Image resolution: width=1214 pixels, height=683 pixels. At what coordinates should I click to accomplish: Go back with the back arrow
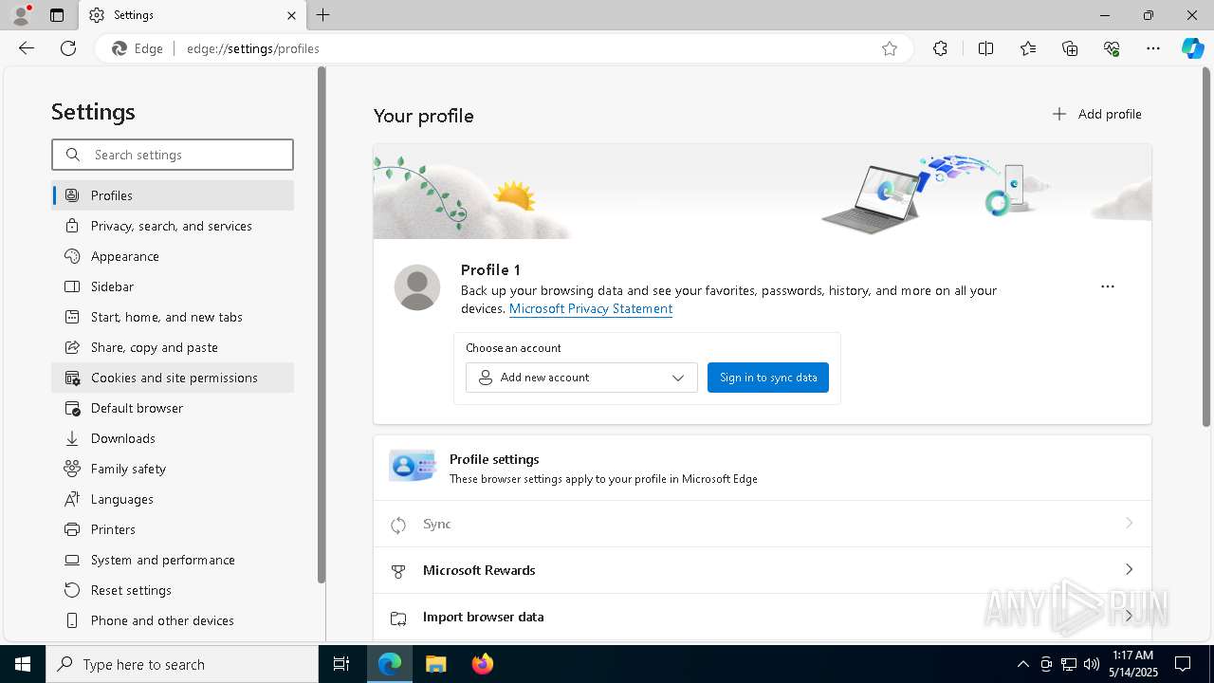27,48
